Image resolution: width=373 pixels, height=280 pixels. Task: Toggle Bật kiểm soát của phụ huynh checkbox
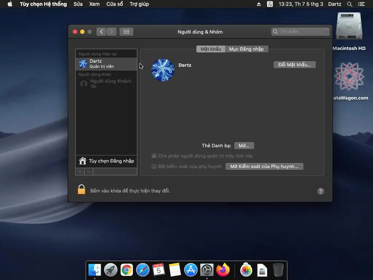point(154,166)
